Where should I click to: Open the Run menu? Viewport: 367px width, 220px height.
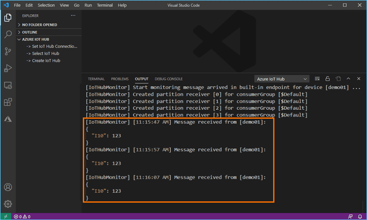coord(88,5)
